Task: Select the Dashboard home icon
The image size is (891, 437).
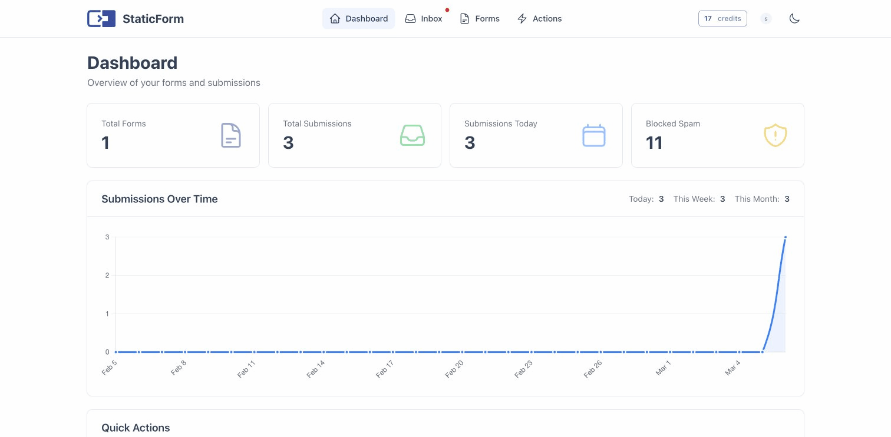Action: click(335, 18)
